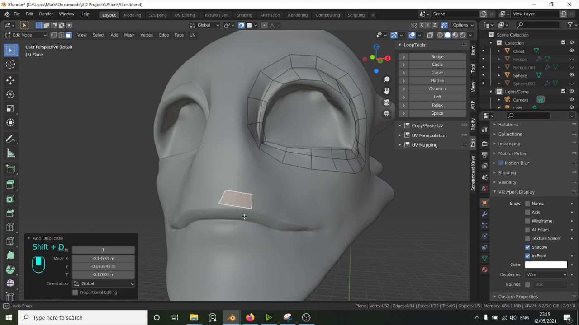Check Proportional Editing option
This screenshot has height=325, width=579.
[75, 292]
